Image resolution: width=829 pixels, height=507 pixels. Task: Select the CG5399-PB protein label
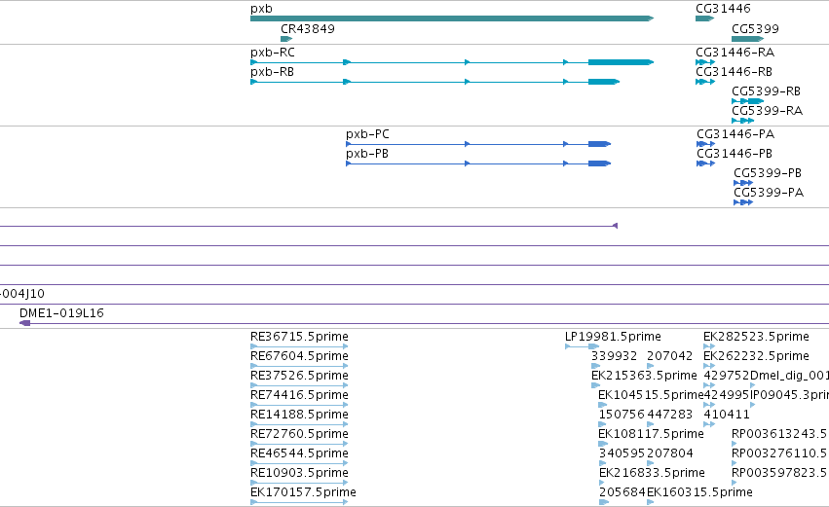click(x=768, y=173)
